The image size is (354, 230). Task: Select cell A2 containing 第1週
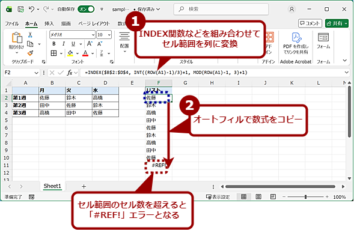[x=25, y=98]
